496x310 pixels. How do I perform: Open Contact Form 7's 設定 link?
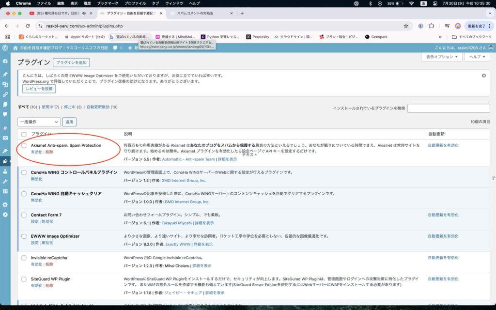(x=34, y=221)
